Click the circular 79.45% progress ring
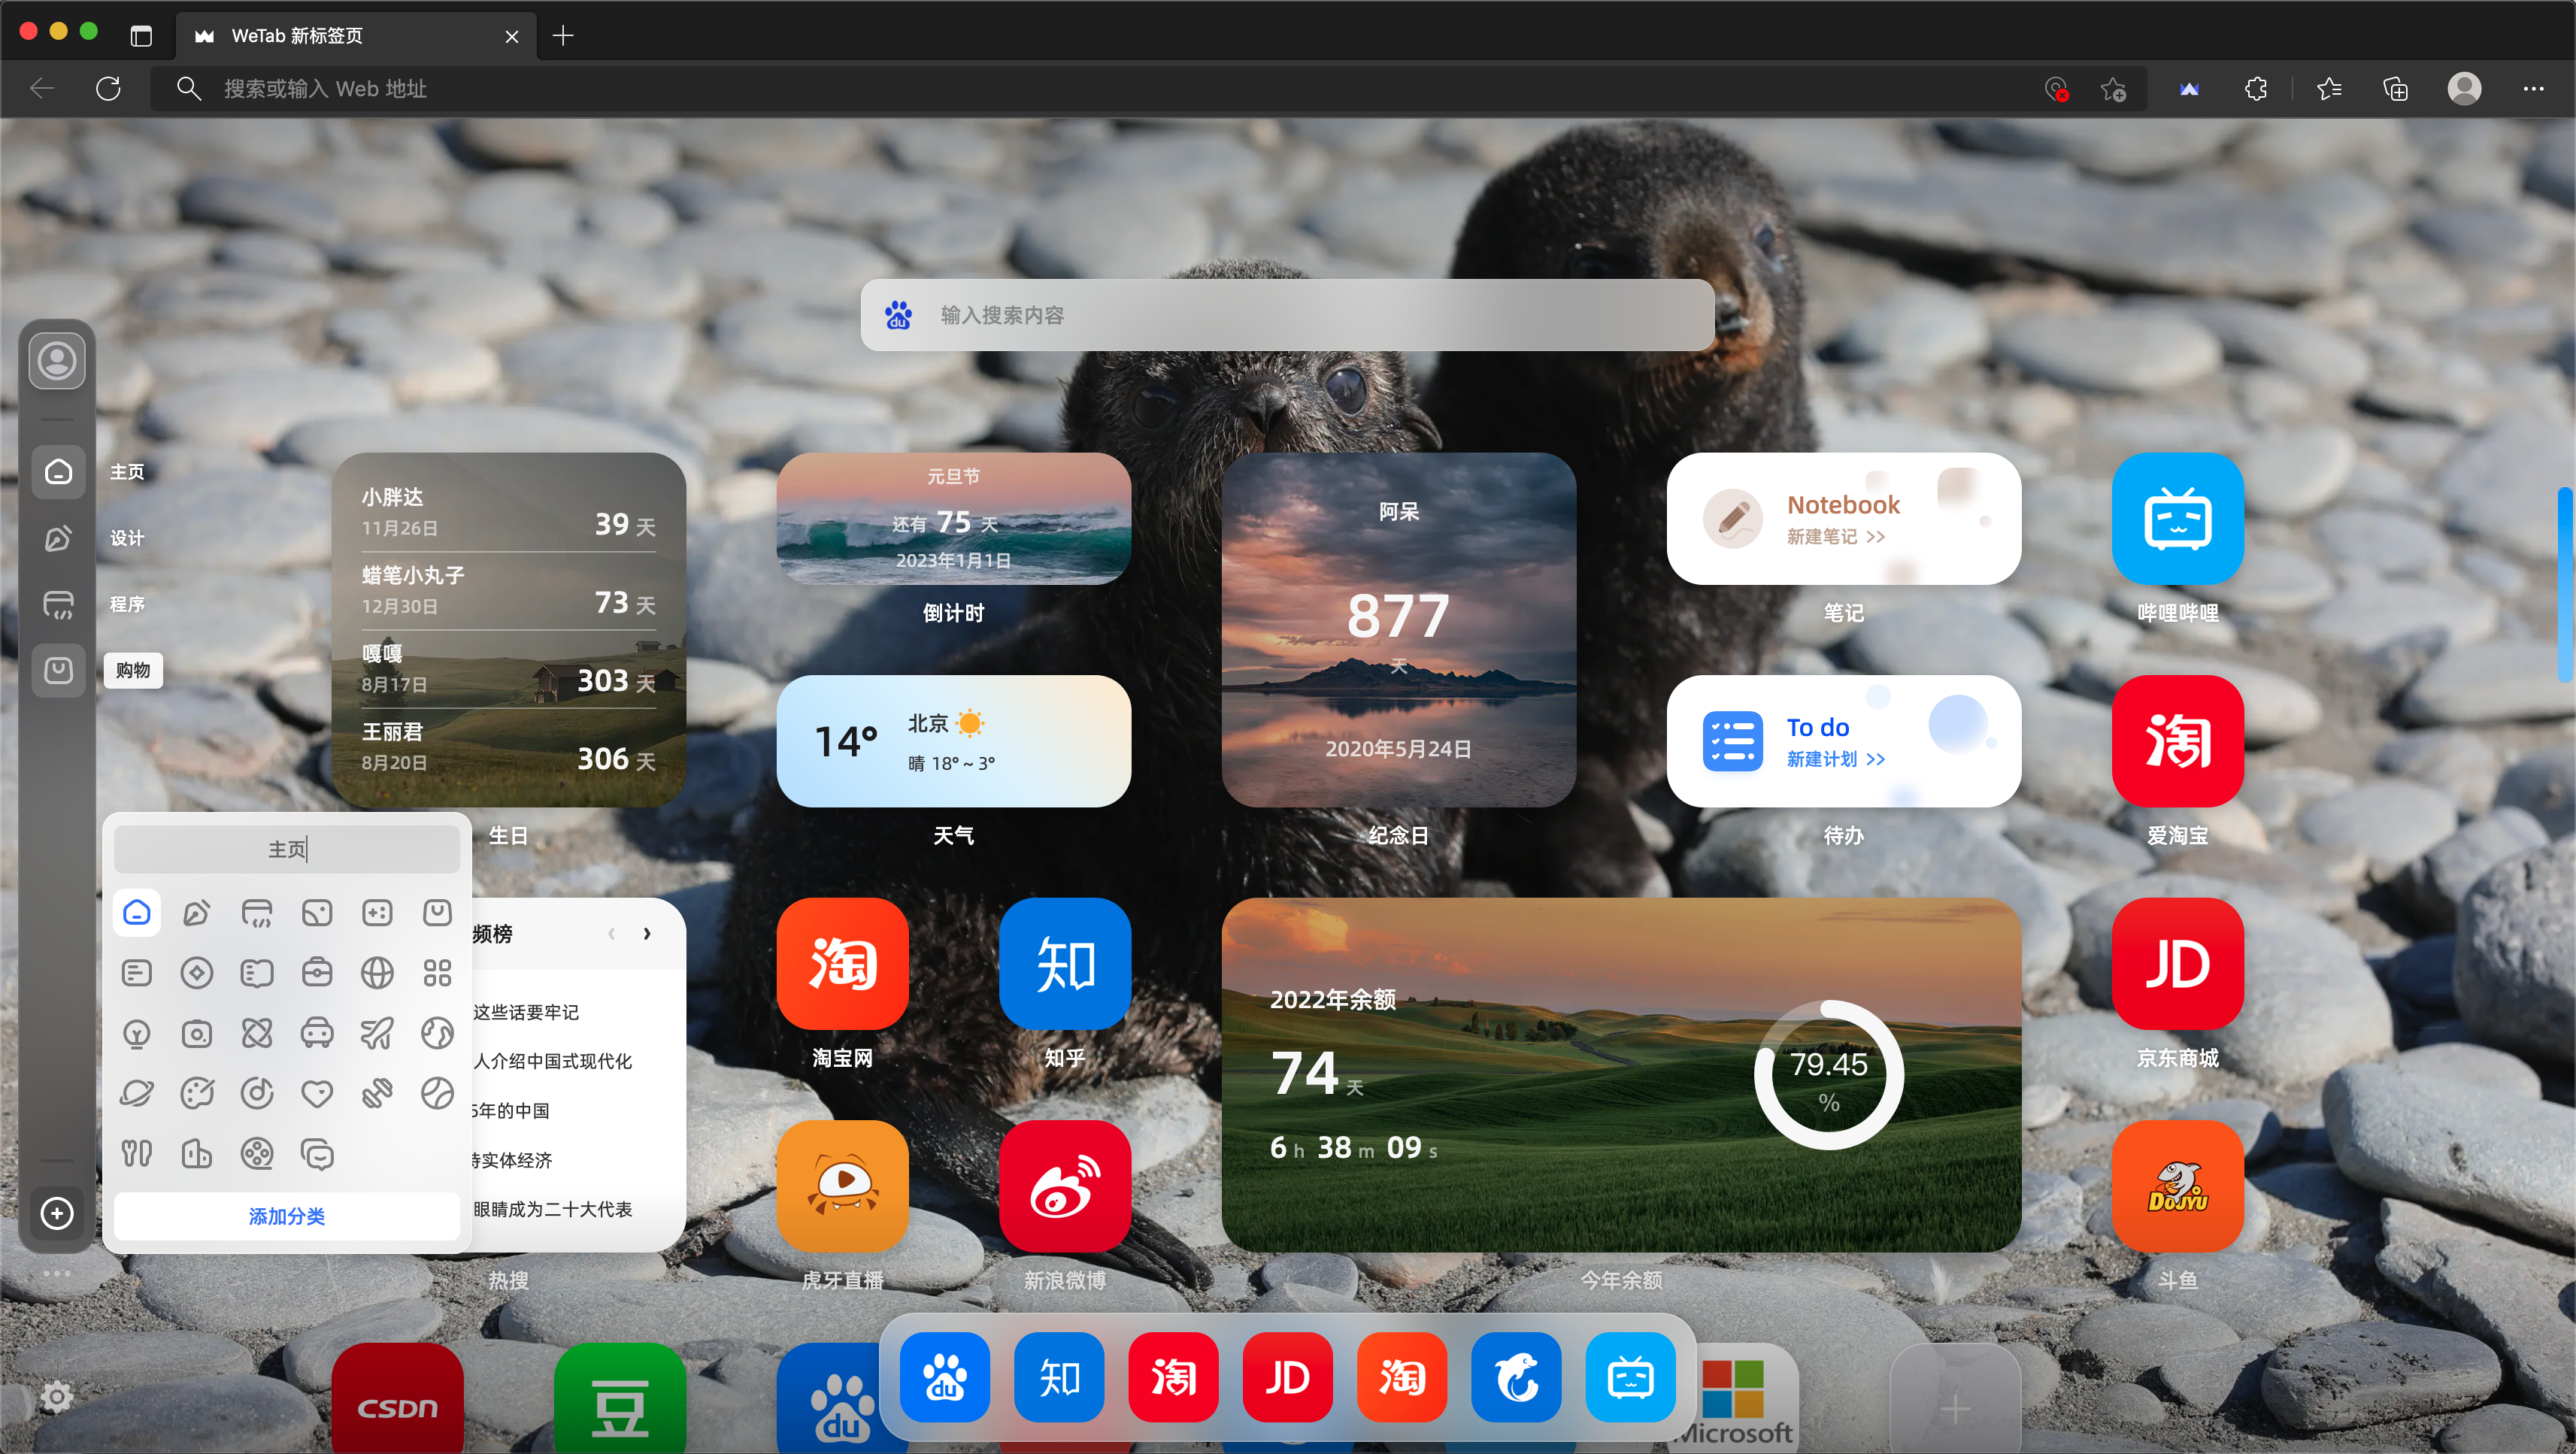Viewport: 2576px width, 1454px height. 1828,1075
